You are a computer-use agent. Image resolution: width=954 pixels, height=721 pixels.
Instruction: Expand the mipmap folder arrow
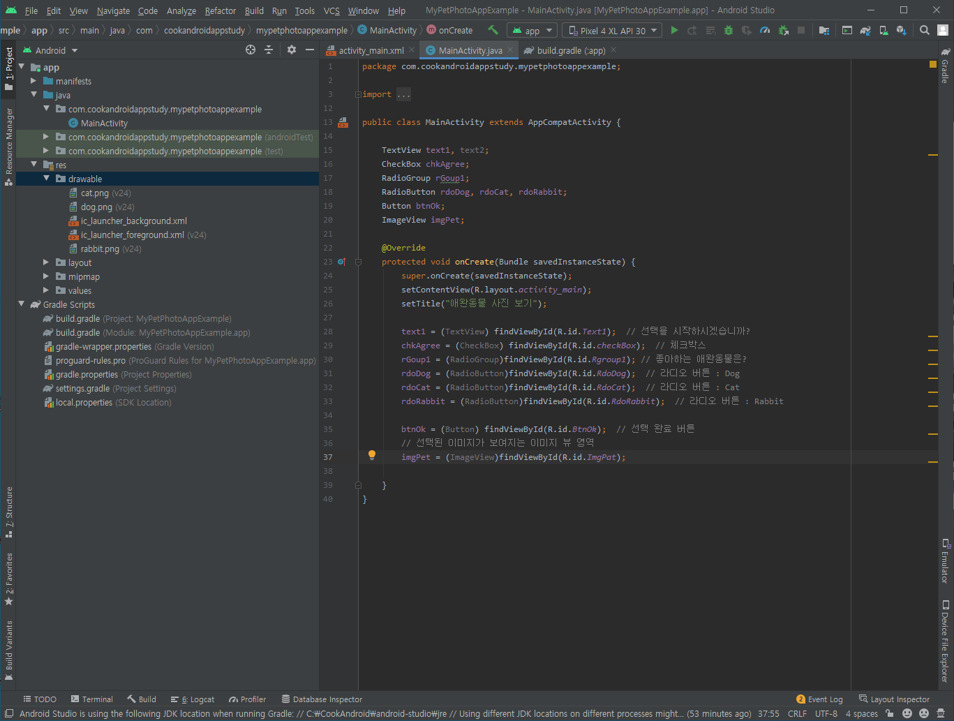click(47, 276)
